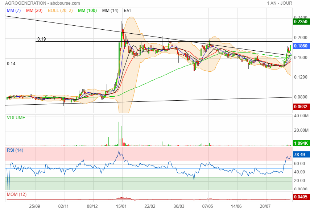310x210 pixels.
Task: Click the 0.14 support line label
Action: click(x=11, y=64)
